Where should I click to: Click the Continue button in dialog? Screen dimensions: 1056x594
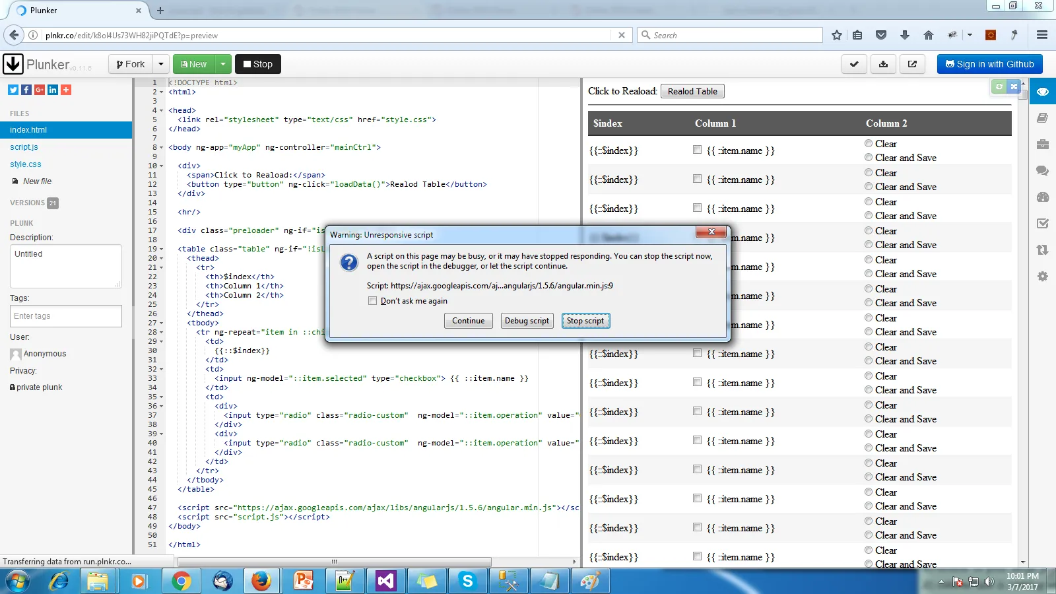pos(468,321)
